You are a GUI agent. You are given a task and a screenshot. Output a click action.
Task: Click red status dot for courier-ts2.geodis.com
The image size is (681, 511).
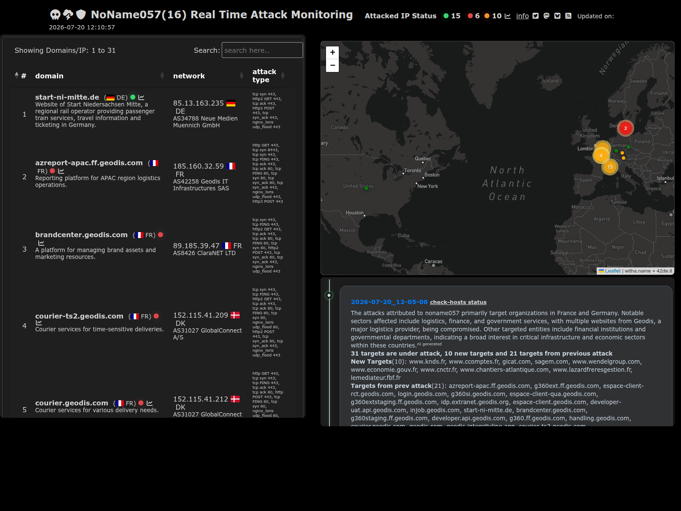click(x=156, y=316)
